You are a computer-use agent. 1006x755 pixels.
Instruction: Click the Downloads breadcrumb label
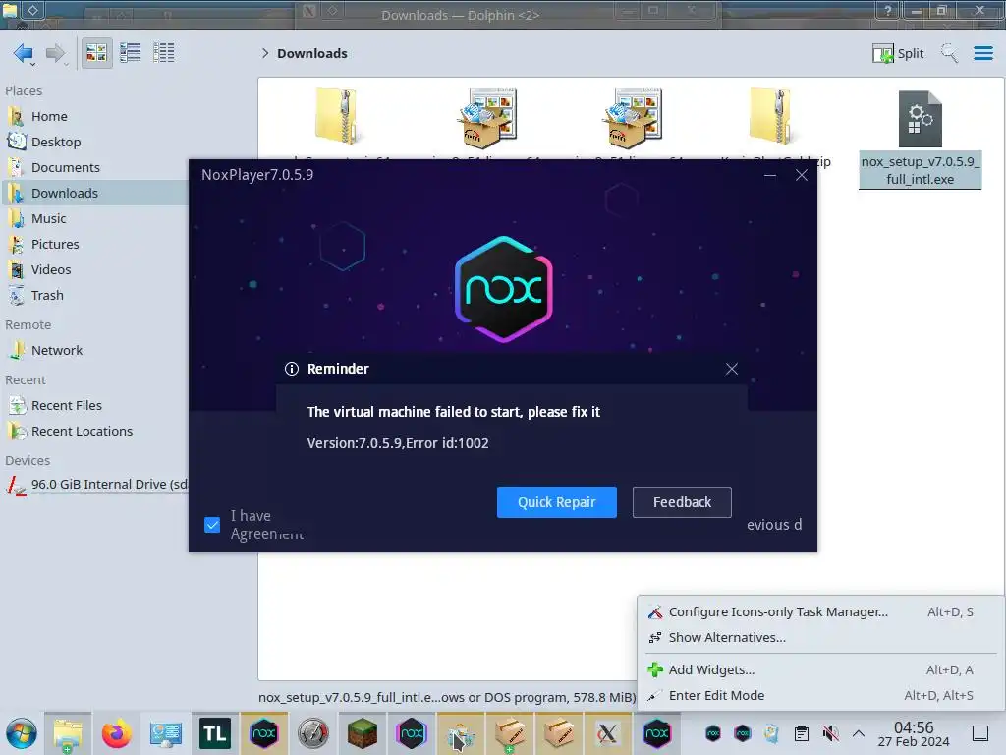point(311,53)
